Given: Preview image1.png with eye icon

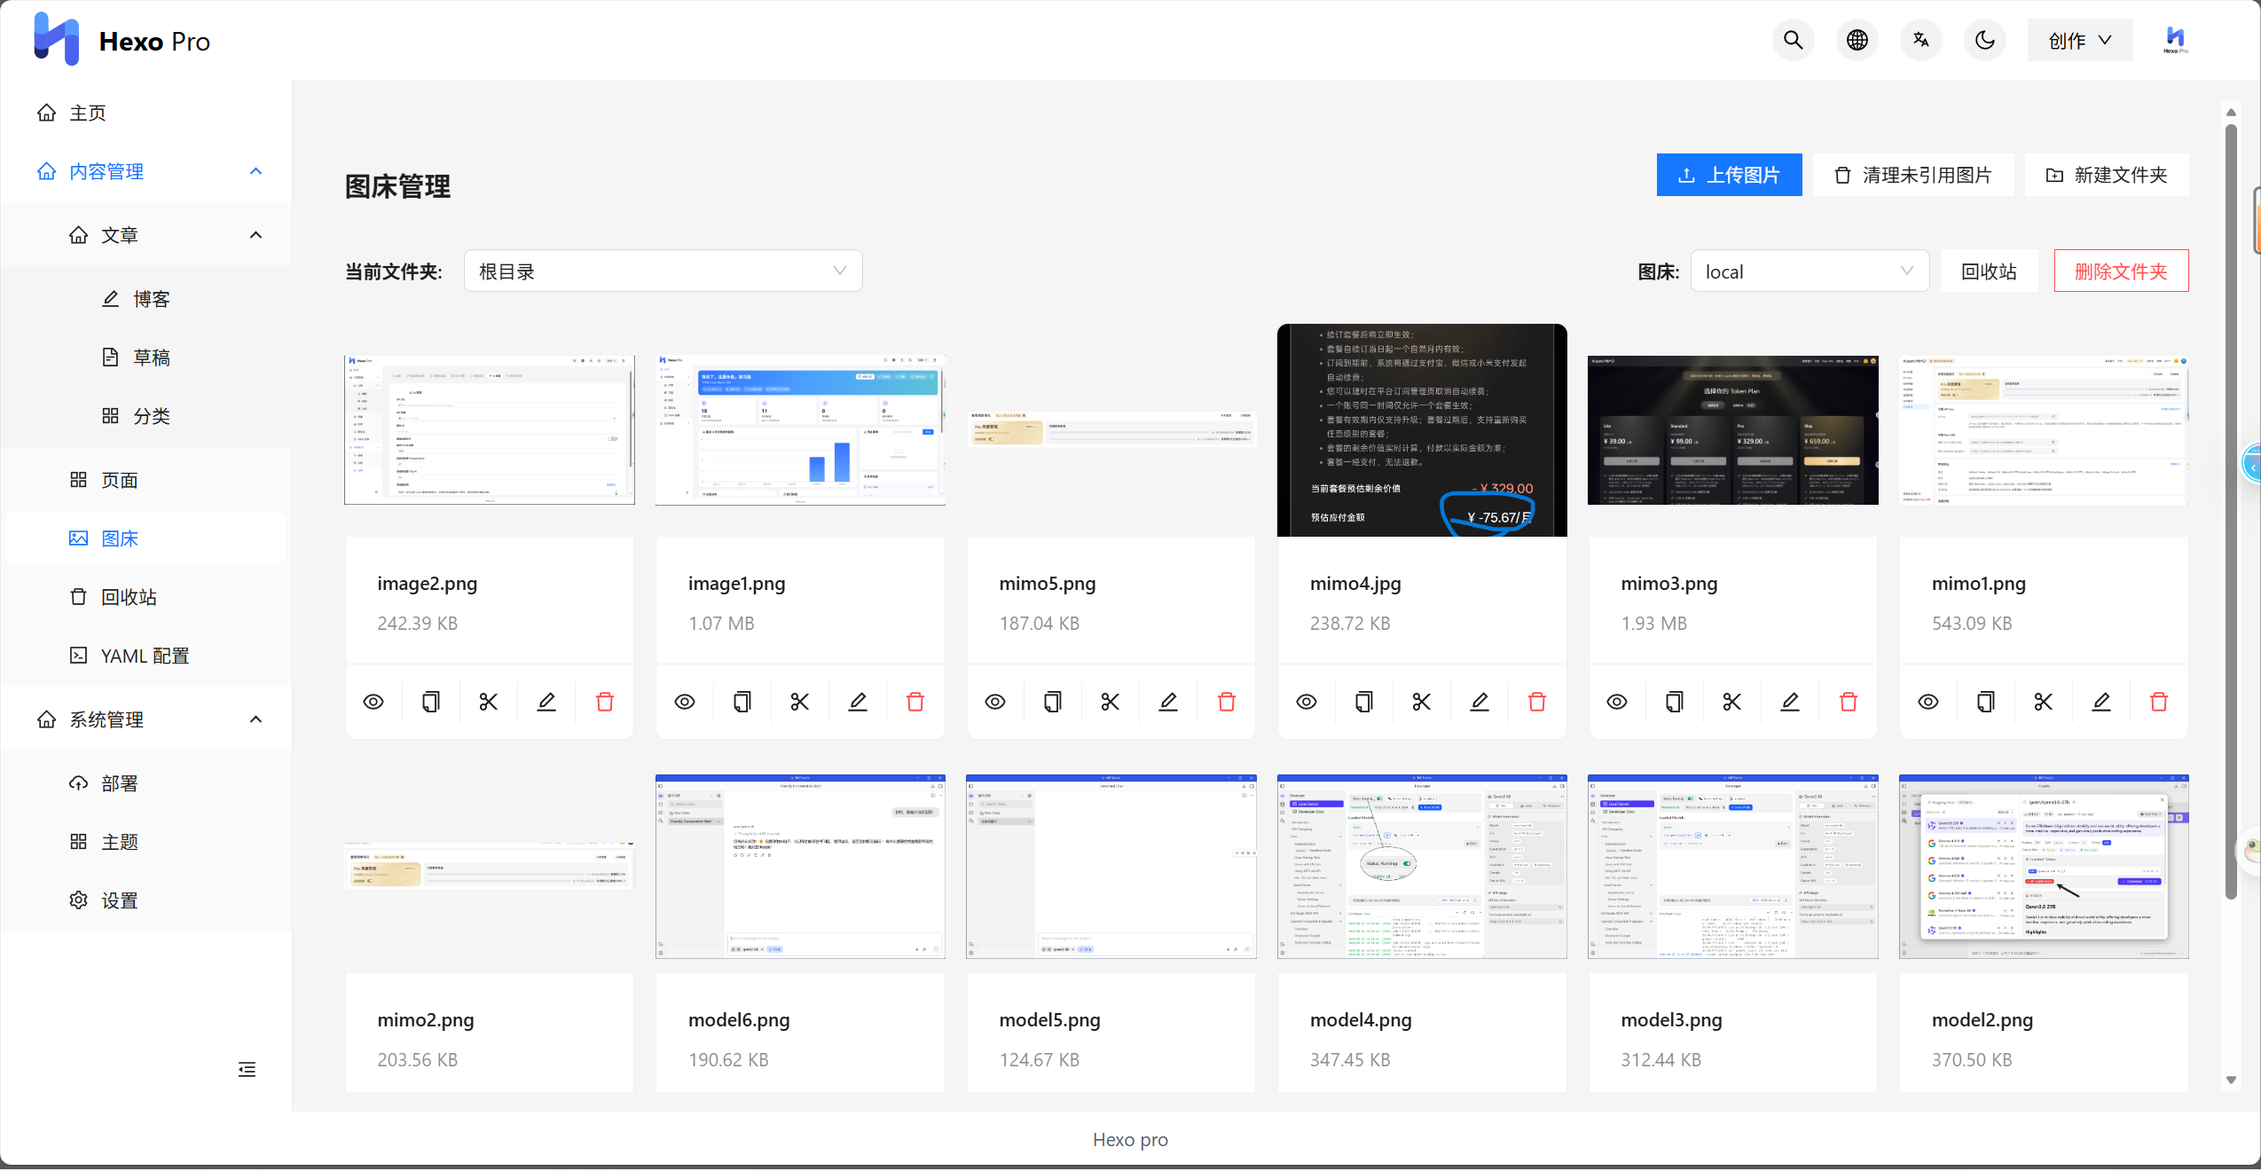Looking at the screenshot, I should (x=685, y=702).
